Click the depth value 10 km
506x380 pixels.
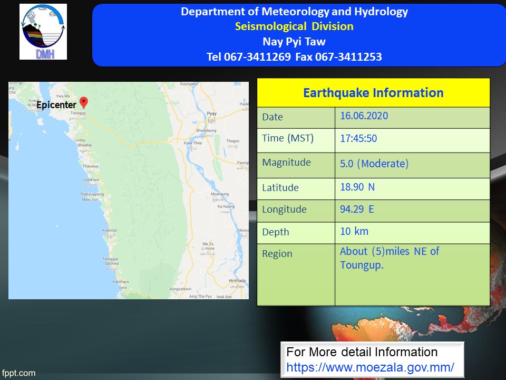pos(354,231)
